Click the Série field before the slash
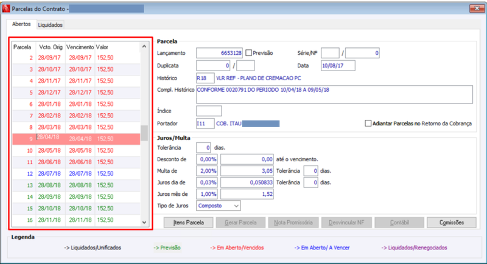 pos(330,53)
